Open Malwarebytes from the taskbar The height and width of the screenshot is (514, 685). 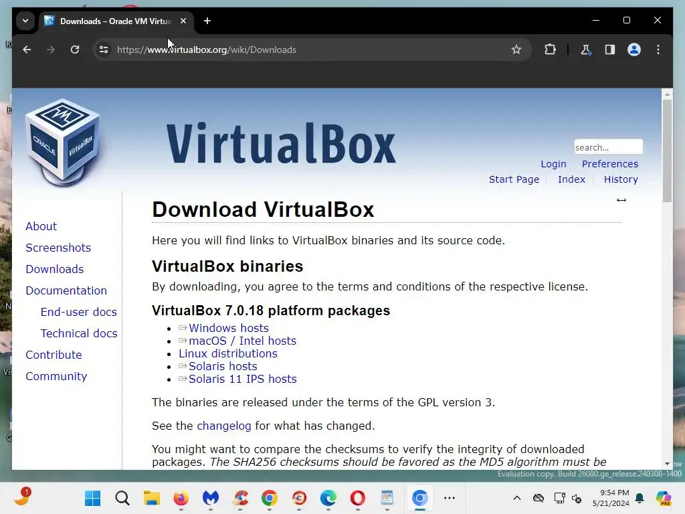tap(211, 498)
